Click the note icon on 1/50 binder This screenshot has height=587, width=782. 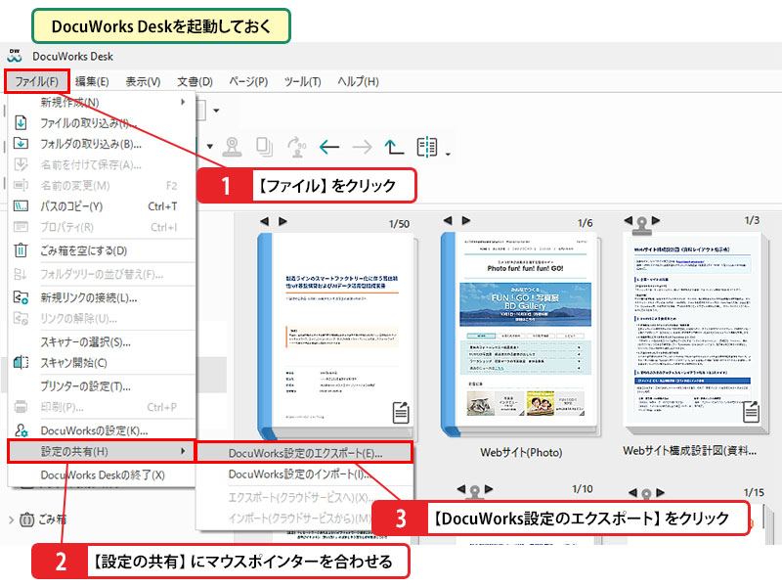click(401, 412)
